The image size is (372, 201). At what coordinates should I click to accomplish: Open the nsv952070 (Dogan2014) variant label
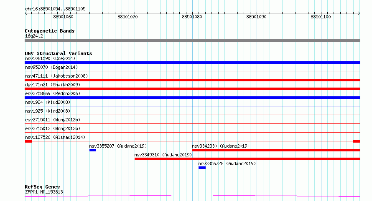(51, 67)
